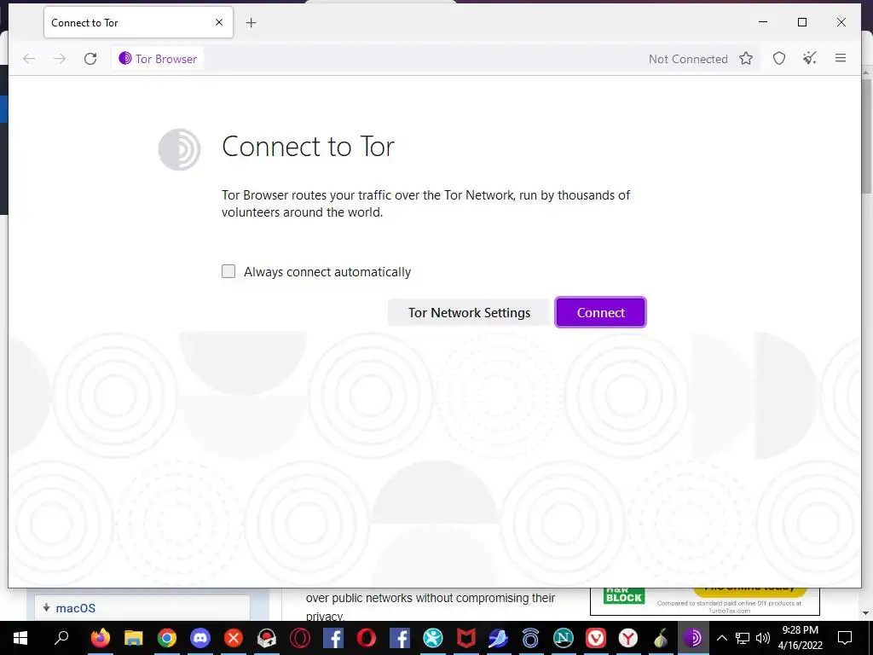The image size is (873, 655).
Task: Select the Connect to Tor tab
Action: [x=138, y=22]
